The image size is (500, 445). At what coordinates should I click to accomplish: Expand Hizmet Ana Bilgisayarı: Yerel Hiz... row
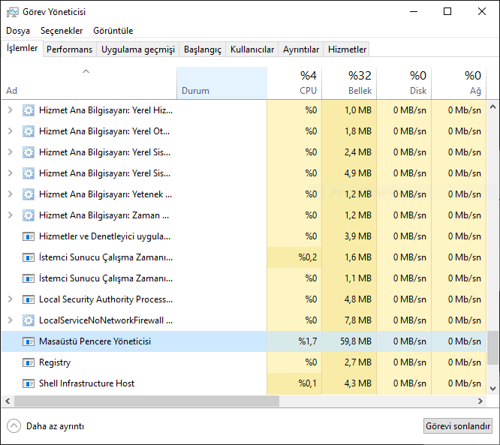click(x=11, y=110)
